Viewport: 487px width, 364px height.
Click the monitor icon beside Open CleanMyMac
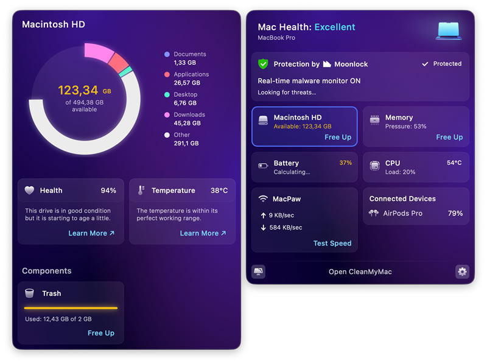[258, 271]
